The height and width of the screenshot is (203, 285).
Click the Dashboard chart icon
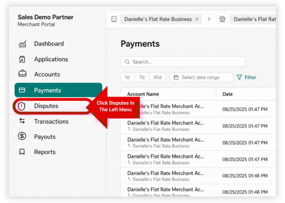23,44
